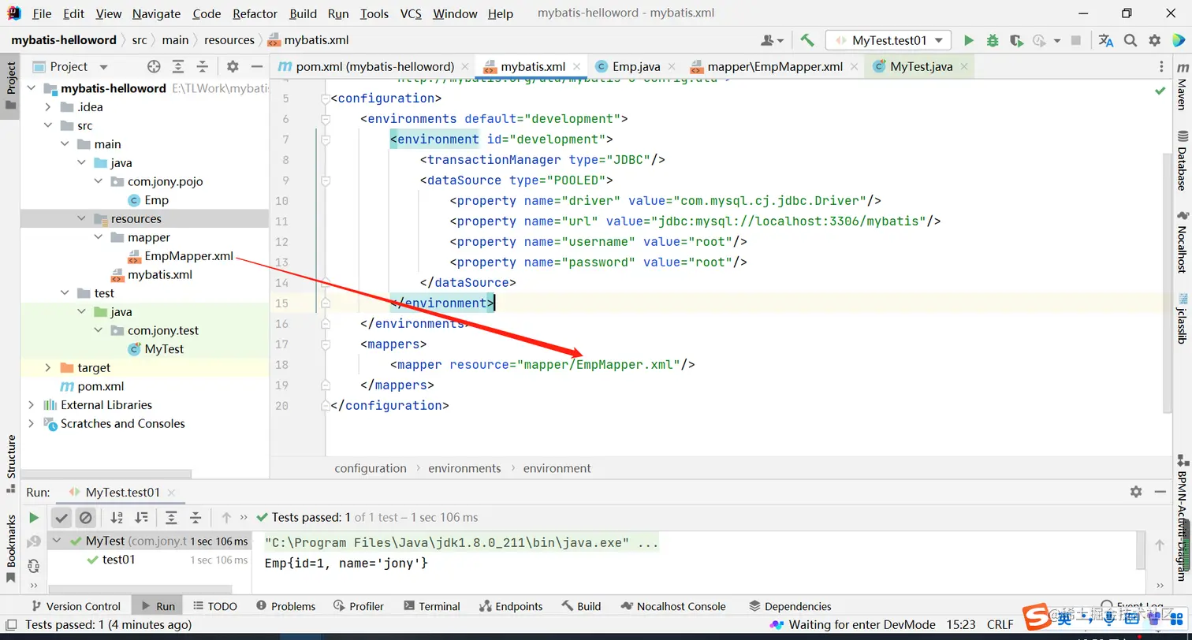Open the Navigate menu
Image resolution: width=1192 pixels, height=640 pixels.
click(x=156, y=13)
